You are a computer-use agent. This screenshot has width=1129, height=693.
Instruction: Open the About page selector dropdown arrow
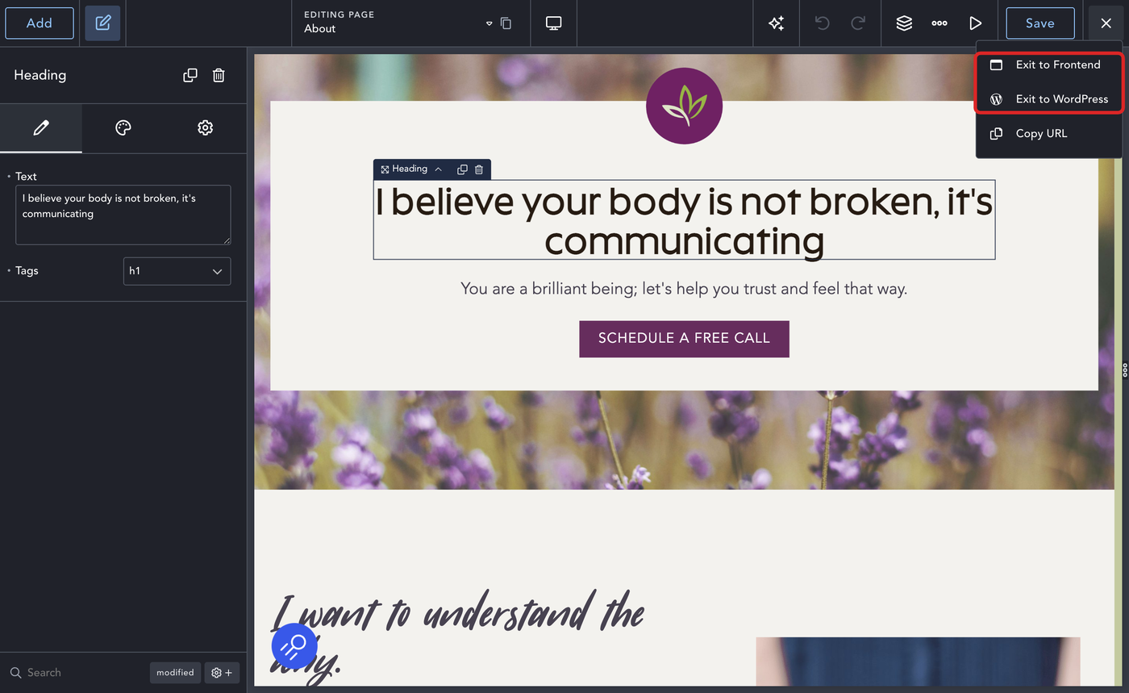tap(489, 23)
